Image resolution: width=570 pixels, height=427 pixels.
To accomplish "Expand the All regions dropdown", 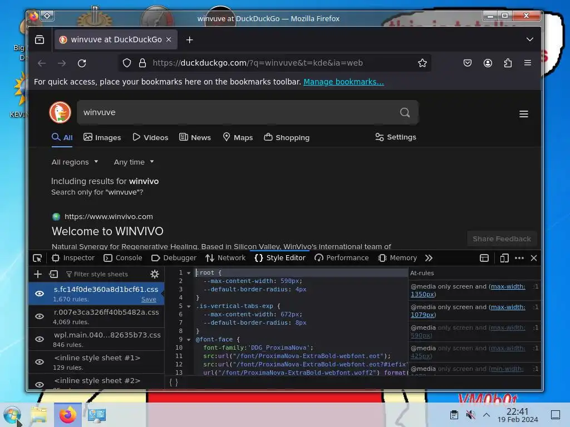I will (75, 162).
